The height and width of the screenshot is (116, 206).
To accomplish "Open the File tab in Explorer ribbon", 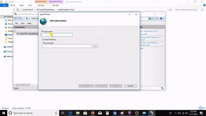I will click(x=4, y=5).
